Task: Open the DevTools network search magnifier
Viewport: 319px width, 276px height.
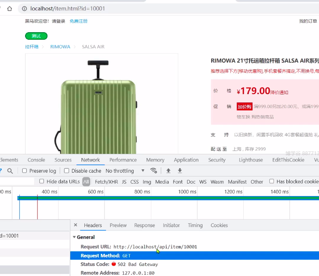Action: [10, 171]
